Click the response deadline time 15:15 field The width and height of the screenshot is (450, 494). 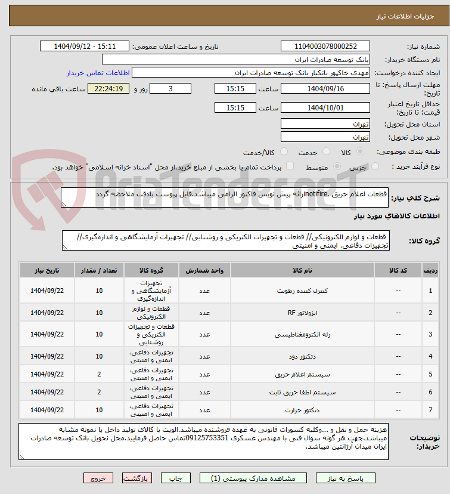pos(235,88)
